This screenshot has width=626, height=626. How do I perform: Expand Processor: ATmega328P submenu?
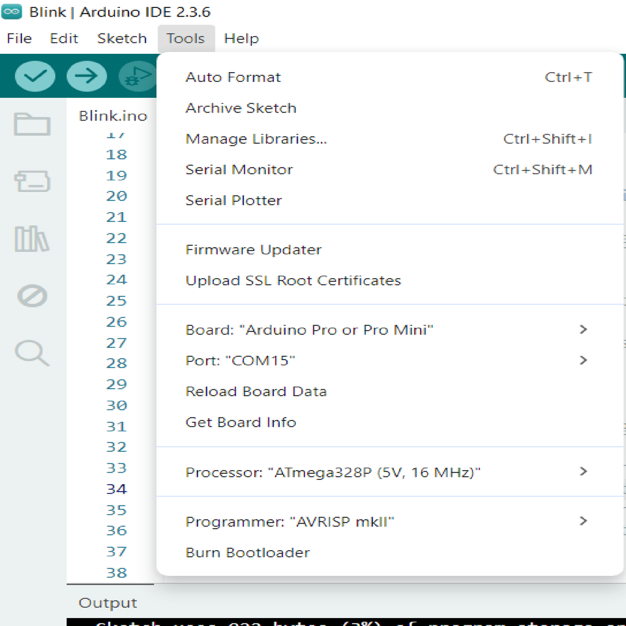[389, 472]
